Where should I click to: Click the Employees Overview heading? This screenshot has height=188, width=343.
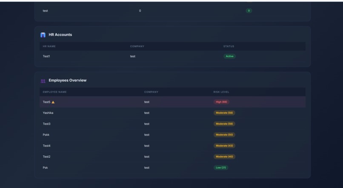point(67,80)
